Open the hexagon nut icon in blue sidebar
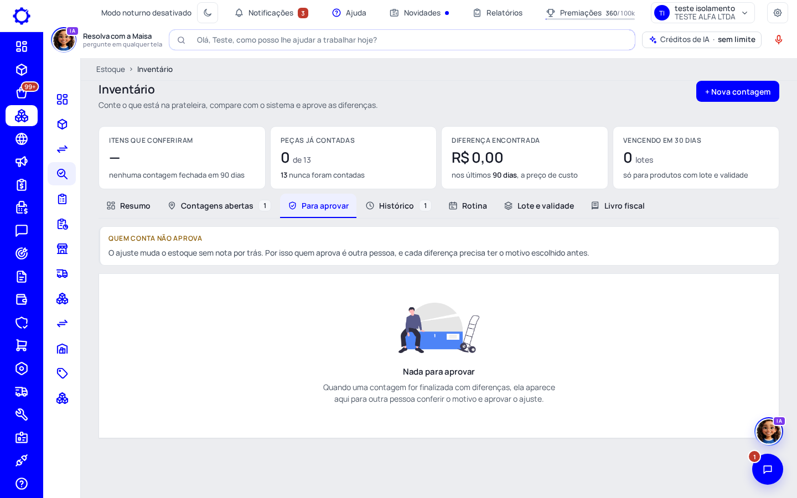797x498 pixels. [x=22, y=369]
